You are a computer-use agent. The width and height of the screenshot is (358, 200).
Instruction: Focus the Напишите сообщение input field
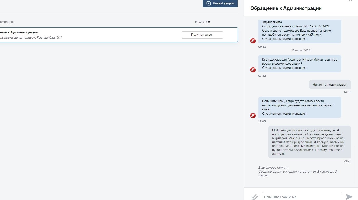[x=302, y=197]
